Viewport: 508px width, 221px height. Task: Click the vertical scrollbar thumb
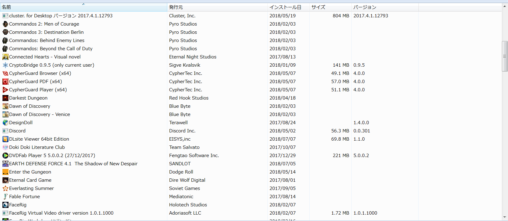(505, 56)
